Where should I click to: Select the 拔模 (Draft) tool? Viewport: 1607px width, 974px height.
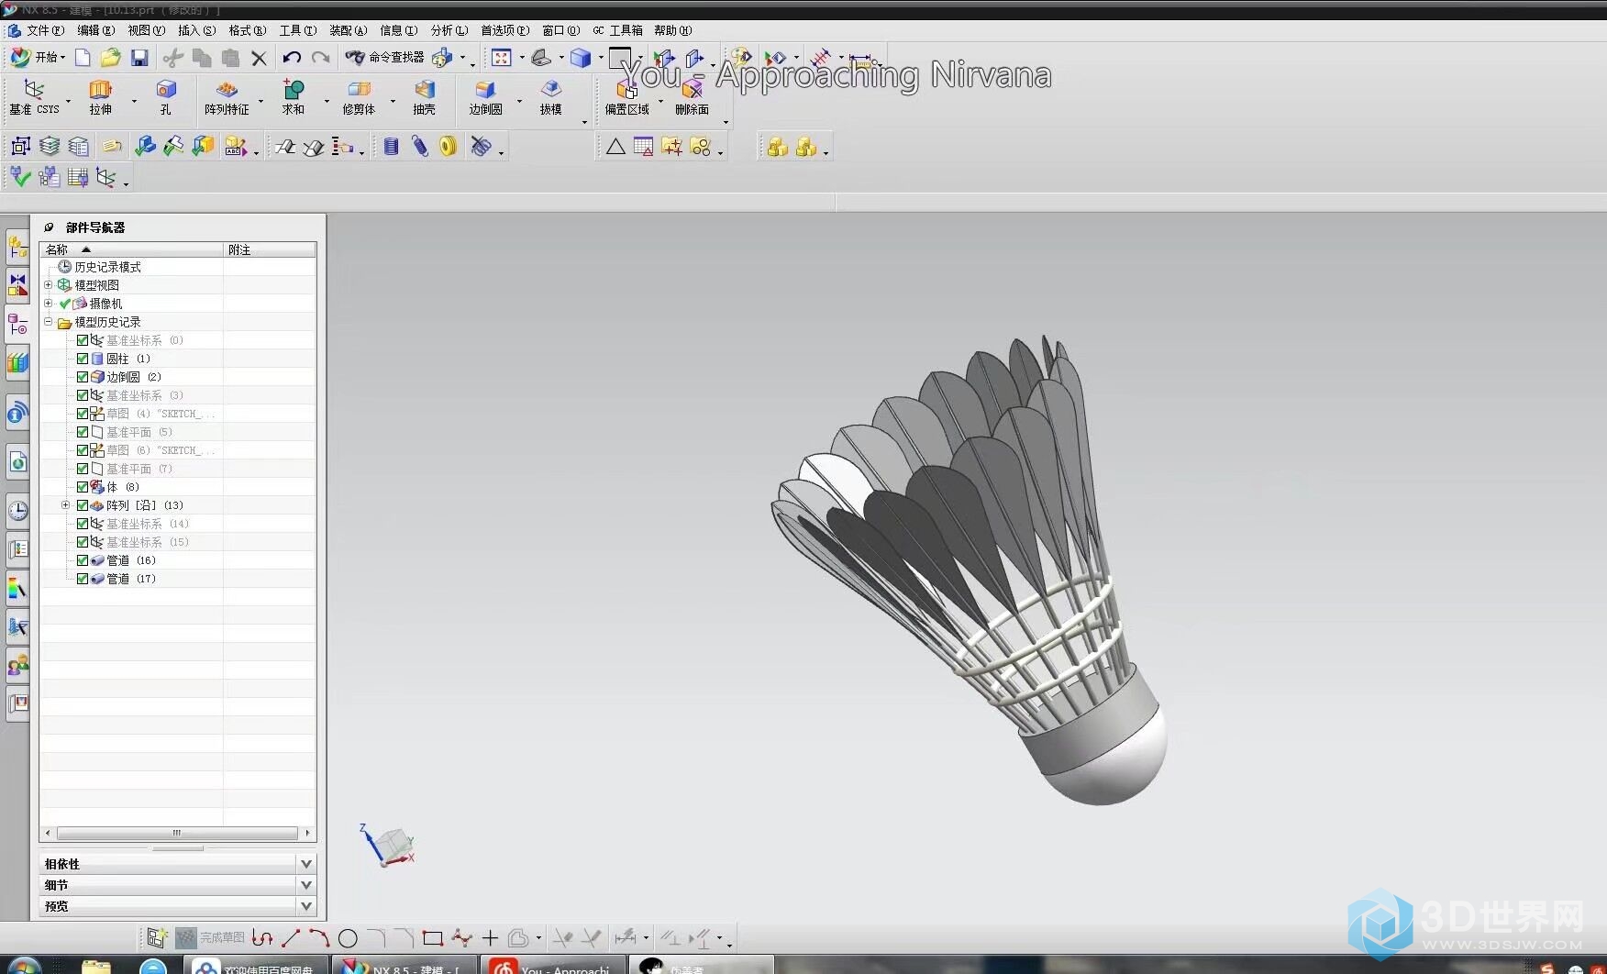pos(550,97)
